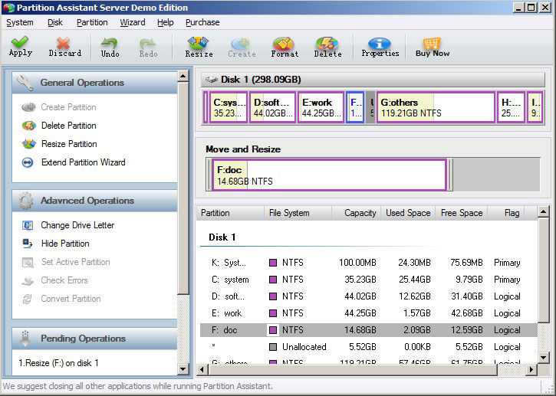Click the application logo in title bar
Viewport: 556px width, 396px height.
click(9, 8)
